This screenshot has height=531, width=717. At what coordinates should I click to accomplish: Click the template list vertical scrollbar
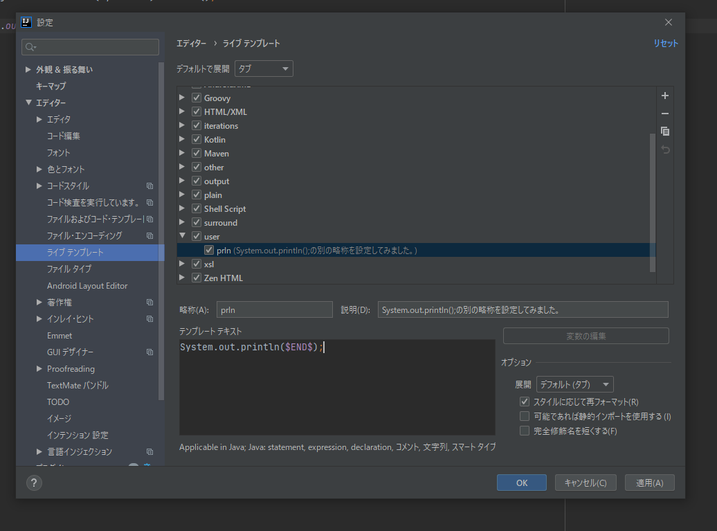point(653,202)
